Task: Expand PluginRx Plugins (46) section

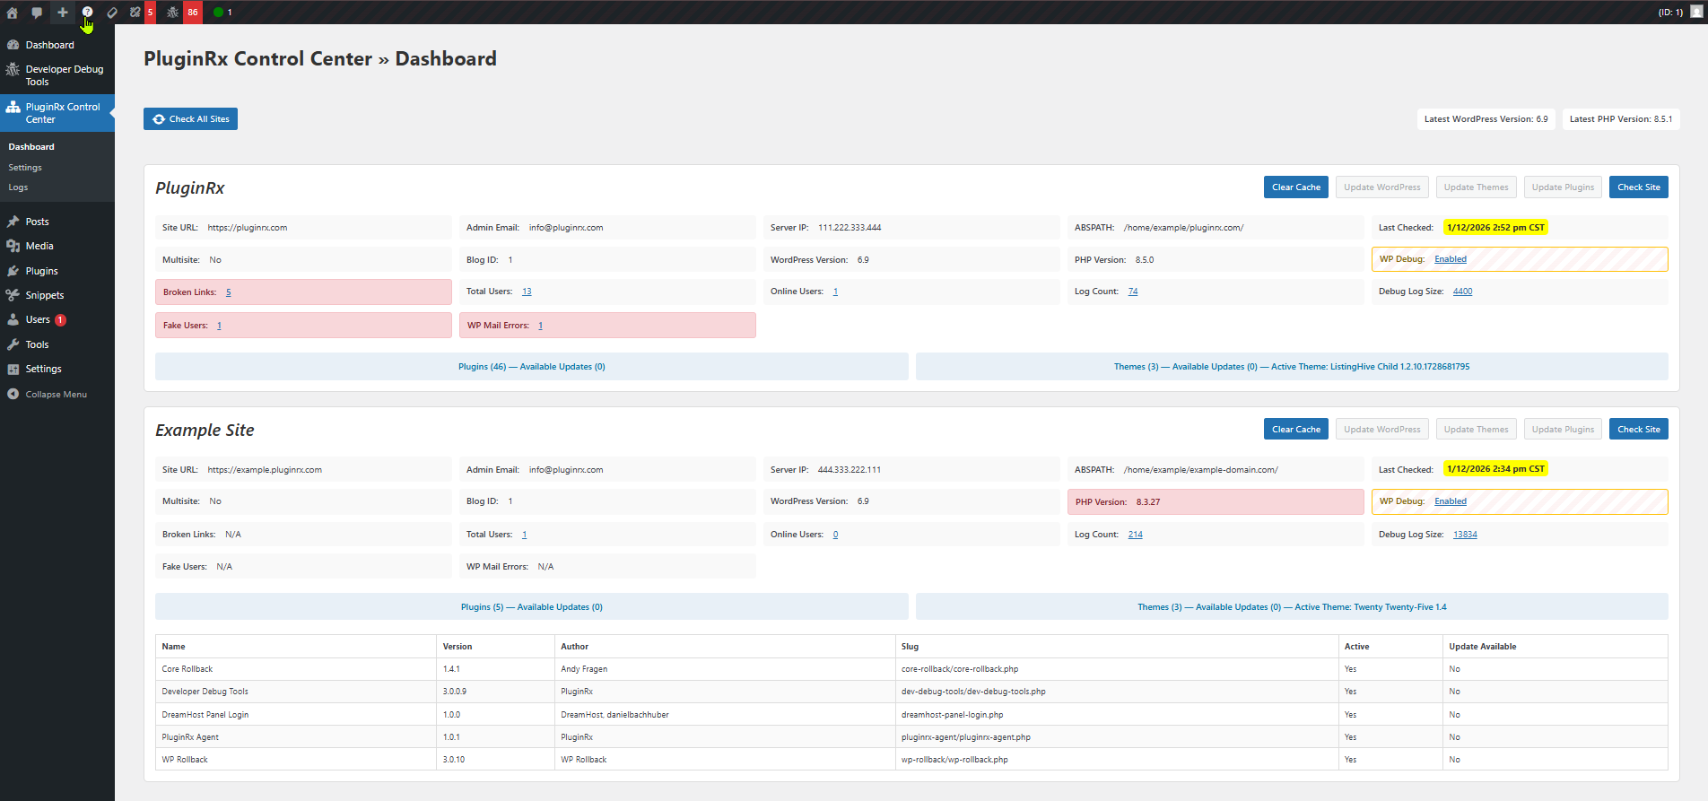Action: (531, 367)
